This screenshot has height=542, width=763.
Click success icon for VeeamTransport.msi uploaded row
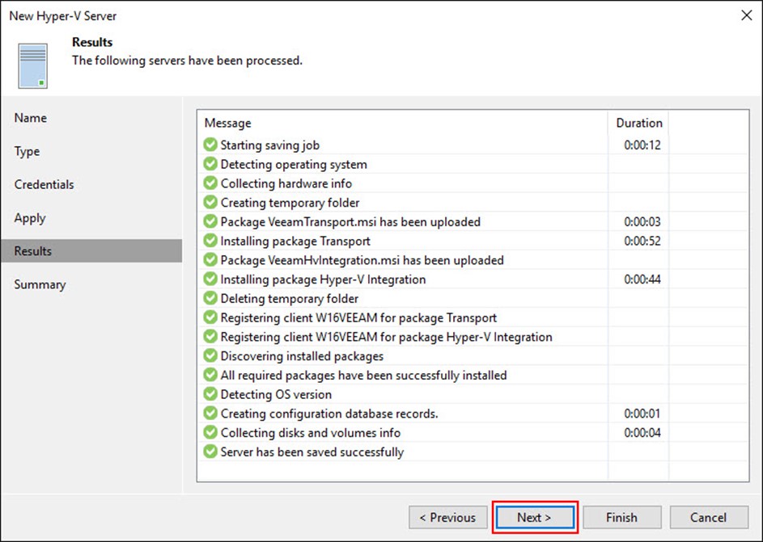point(210,221)
